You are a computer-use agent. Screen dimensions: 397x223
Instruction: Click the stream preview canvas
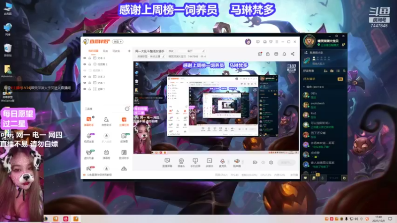click(x=216, y=108)
